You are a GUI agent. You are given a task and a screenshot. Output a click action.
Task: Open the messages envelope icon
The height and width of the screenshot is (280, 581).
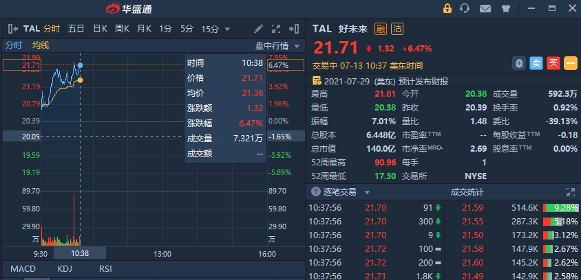tap(485, 9)
